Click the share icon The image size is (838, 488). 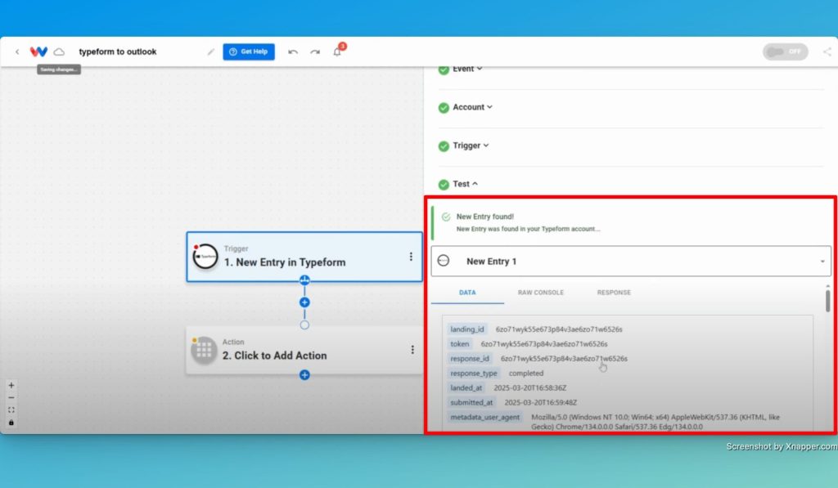[827, 51]
